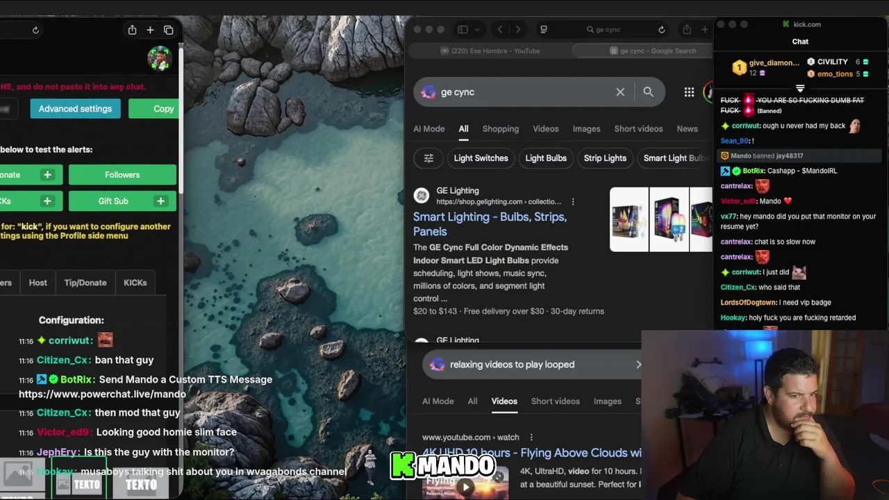Test the Followers alert button

pos(122,175)
